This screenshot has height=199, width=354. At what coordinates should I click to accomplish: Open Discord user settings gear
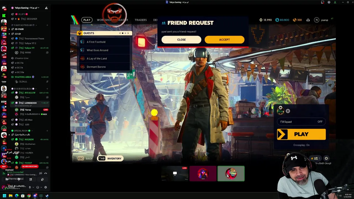[x=46, y=187]
